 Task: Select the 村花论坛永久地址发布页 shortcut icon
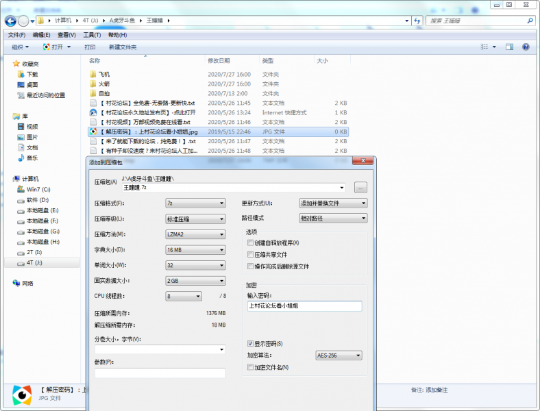click(x=93, y=112)
